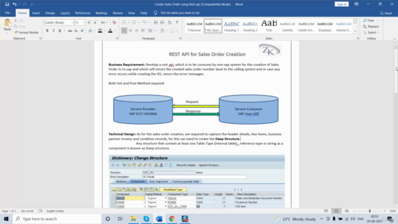This screenshot has height=224, width=398.
Task: Toggle underline formatting
Action: (x=60, y=30)
